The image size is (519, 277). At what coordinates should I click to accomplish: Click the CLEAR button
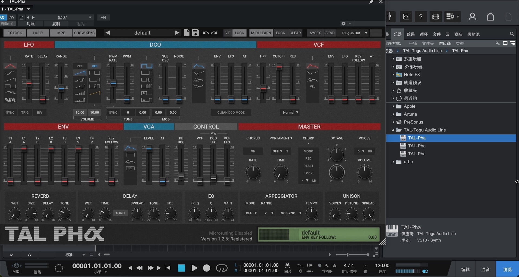pos(295,33)
